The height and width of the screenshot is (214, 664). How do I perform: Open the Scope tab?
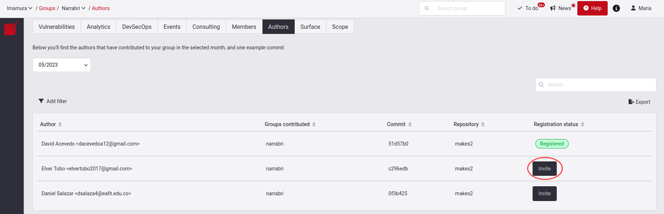point(340,27)
